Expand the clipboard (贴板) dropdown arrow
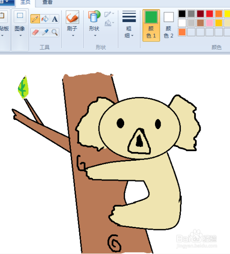The width and height of the screenshot is (230, 254). [x=2, y=35]
